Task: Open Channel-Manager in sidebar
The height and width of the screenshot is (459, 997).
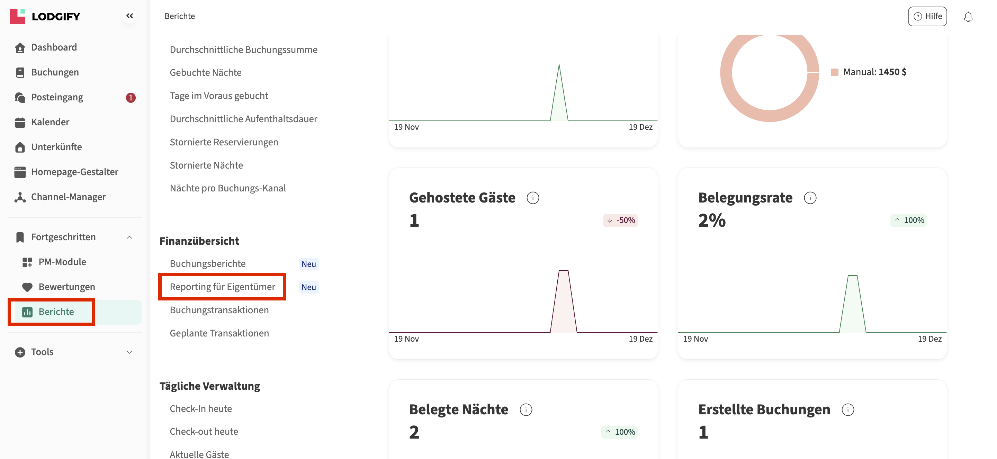Action: 68,197
